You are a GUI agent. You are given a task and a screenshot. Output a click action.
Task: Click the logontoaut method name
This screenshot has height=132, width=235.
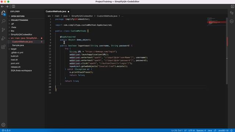tap(84, 45)
